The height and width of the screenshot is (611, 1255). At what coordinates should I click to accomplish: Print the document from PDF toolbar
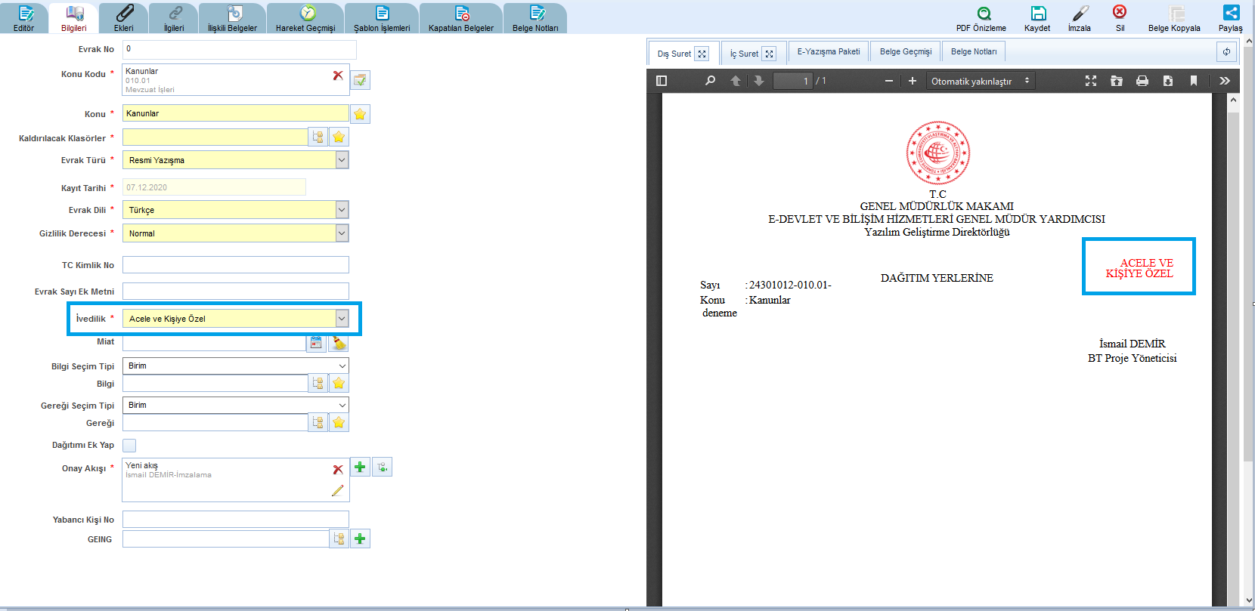(x=1142, y=81)
